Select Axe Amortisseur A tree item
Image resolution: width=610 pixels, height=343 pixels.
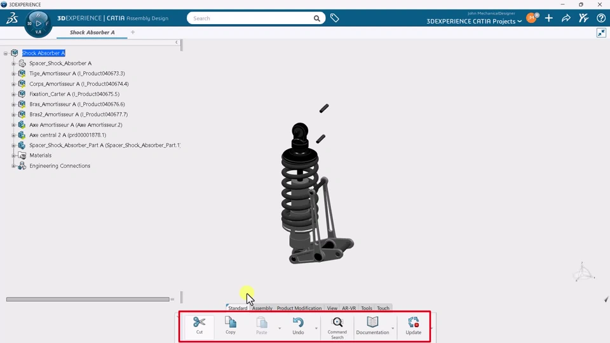pos(76,125)
